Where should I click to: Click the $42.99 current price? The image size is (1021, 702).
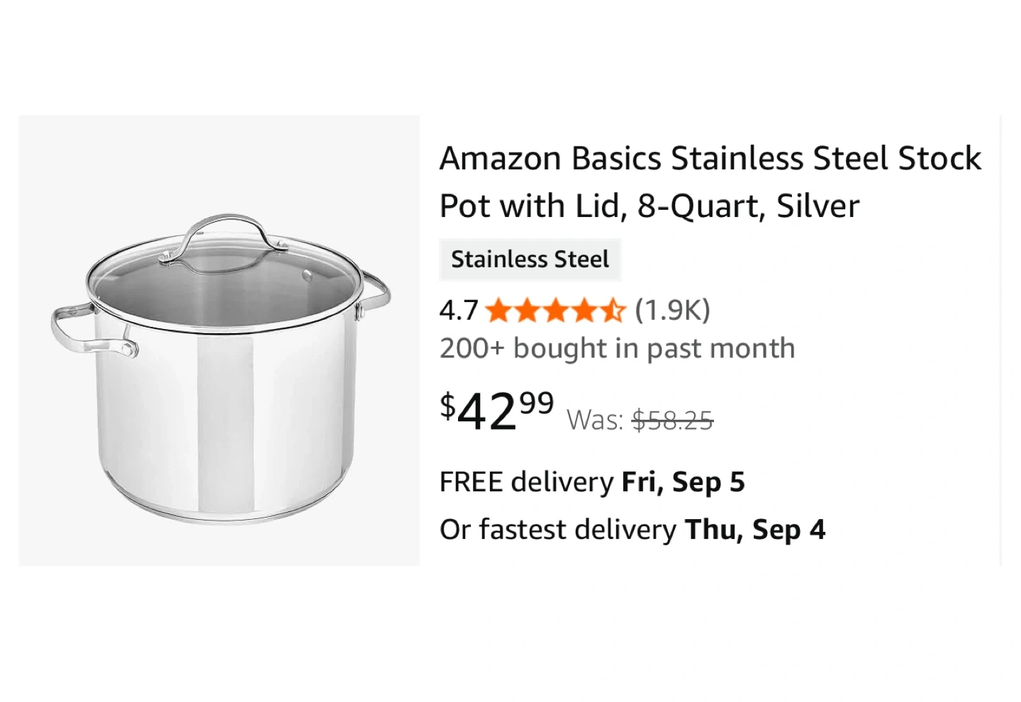[497, 411]
